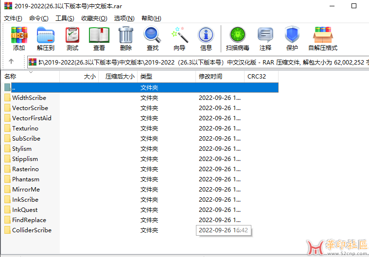Click the WidthScribe folder icon
This screenshot has width=369, height=257.
pos(7,97)
